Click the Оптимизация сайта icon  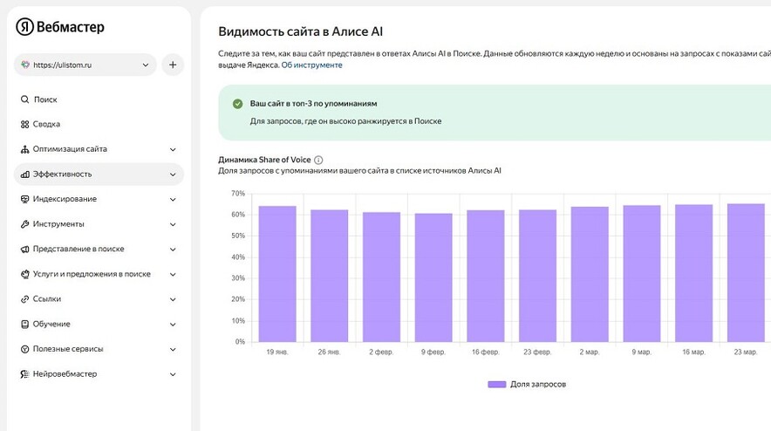click(24, 149)
